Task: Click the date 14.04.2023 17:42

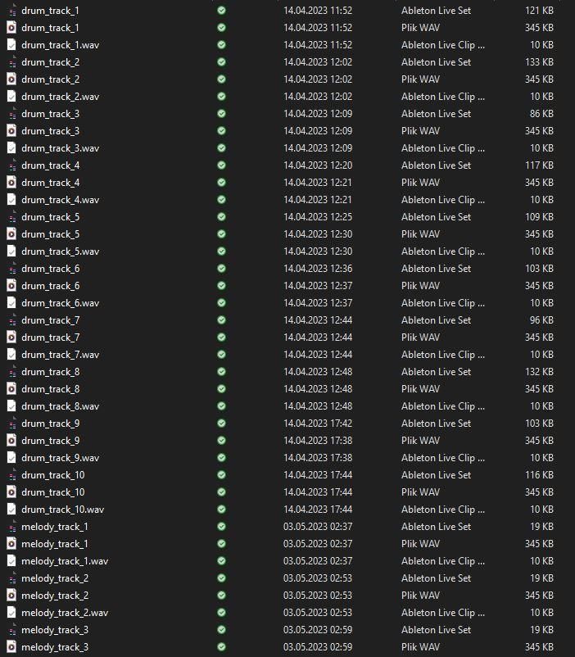Action: [318, 424]
